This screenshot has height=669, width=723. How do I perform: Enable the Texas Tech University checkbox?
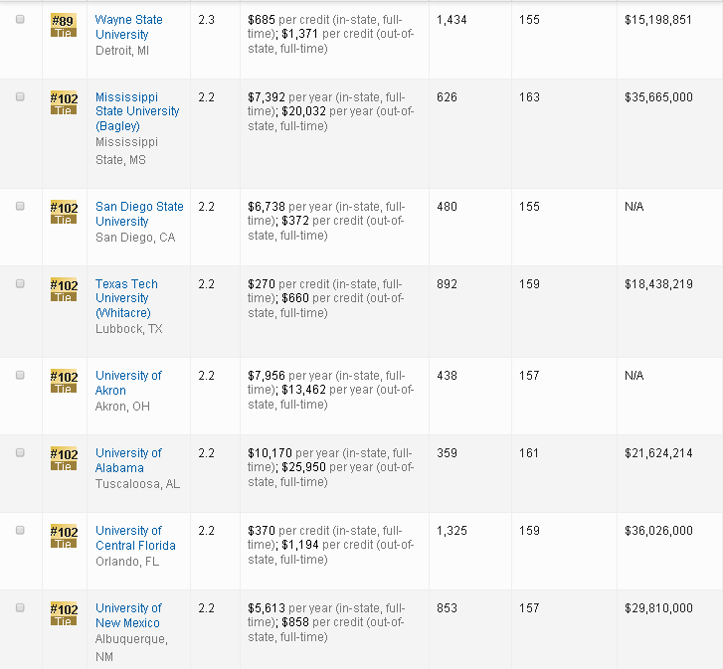[x=21, y=283]
